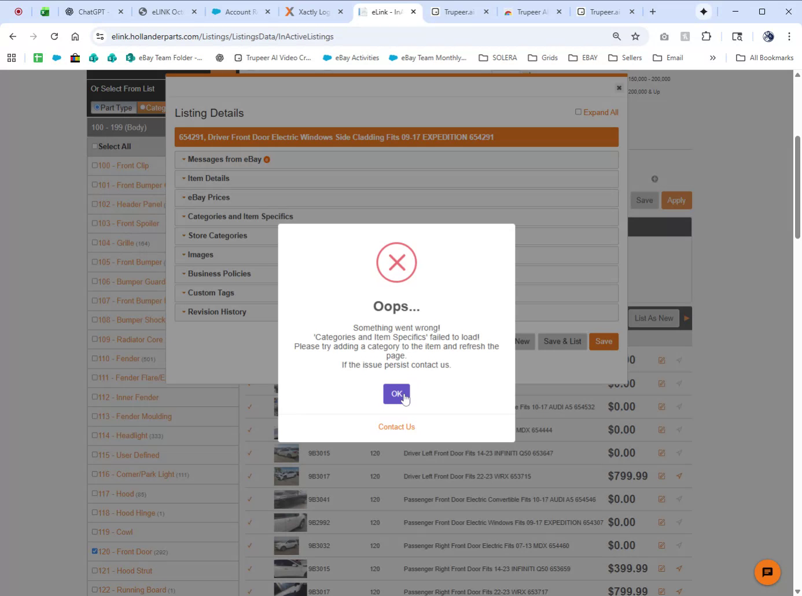The width and height of the screenshot is (802, 596).
Task: Check 121 - Hood Strut
Action: [x=94, y=571]
